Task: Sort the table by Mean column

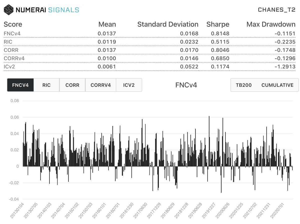Action: tap(107, 24)
